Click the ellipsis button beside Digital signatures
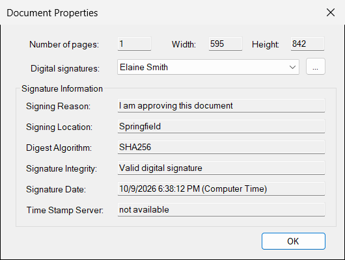 (x=315, y=66)
